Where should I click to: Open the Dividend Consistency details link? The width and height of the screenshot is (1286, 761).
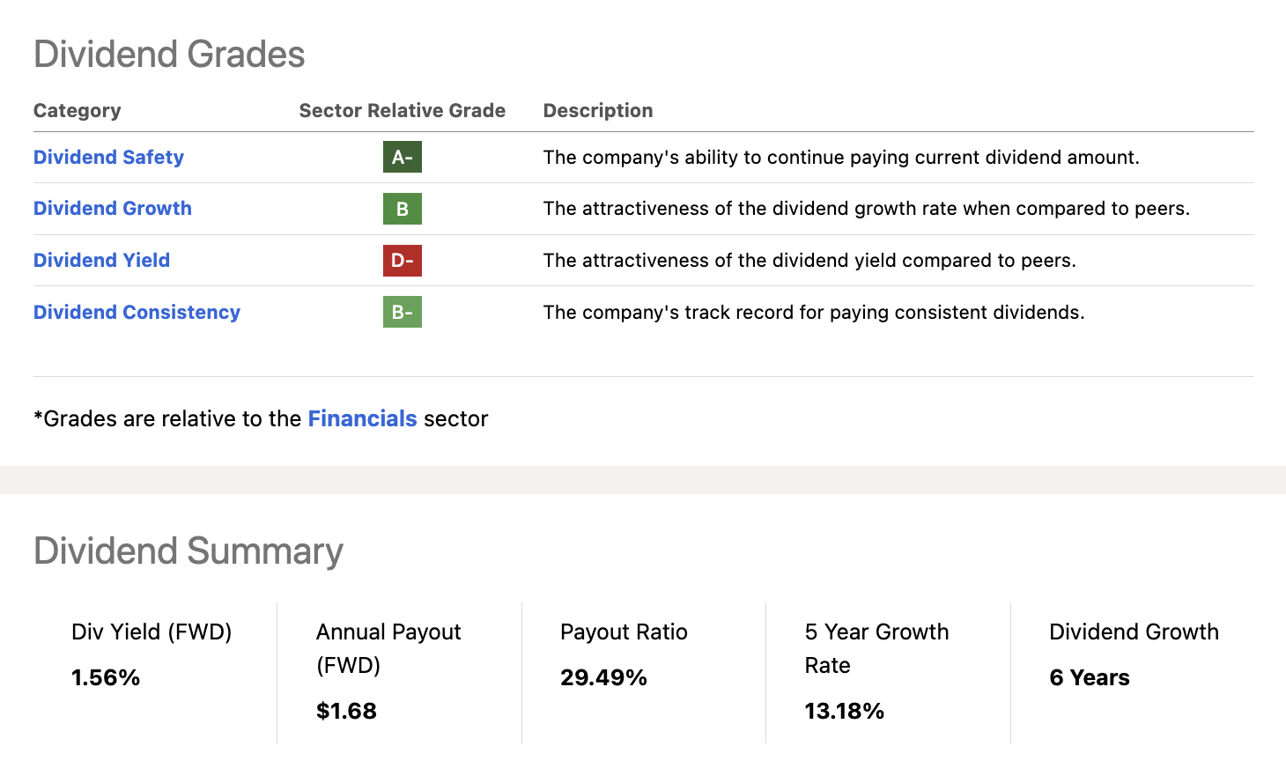[137, 312]
